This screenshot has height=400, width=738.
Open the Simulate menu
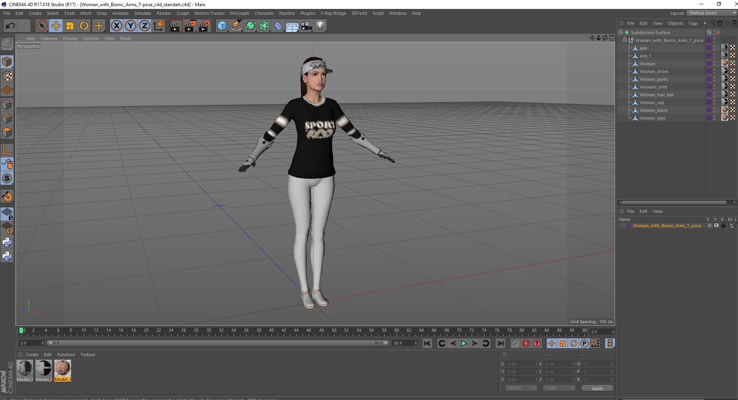[143, 13]
